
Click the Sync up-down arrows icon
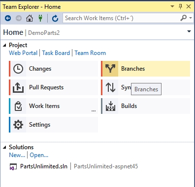coord(110,87)
